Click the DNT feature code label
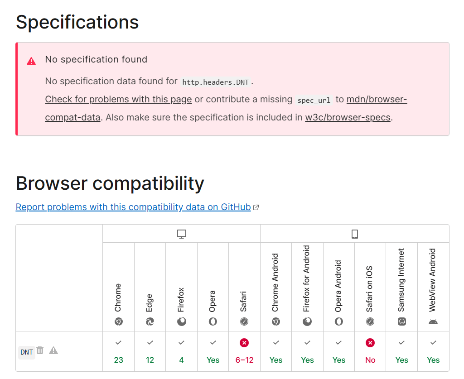Screen dimensions: 464x379 pos(27,352)
